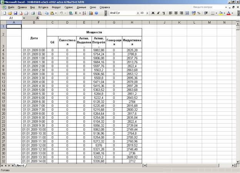
Task: Select the Индуктивная column header cell
Action: [x=132, y=42]
